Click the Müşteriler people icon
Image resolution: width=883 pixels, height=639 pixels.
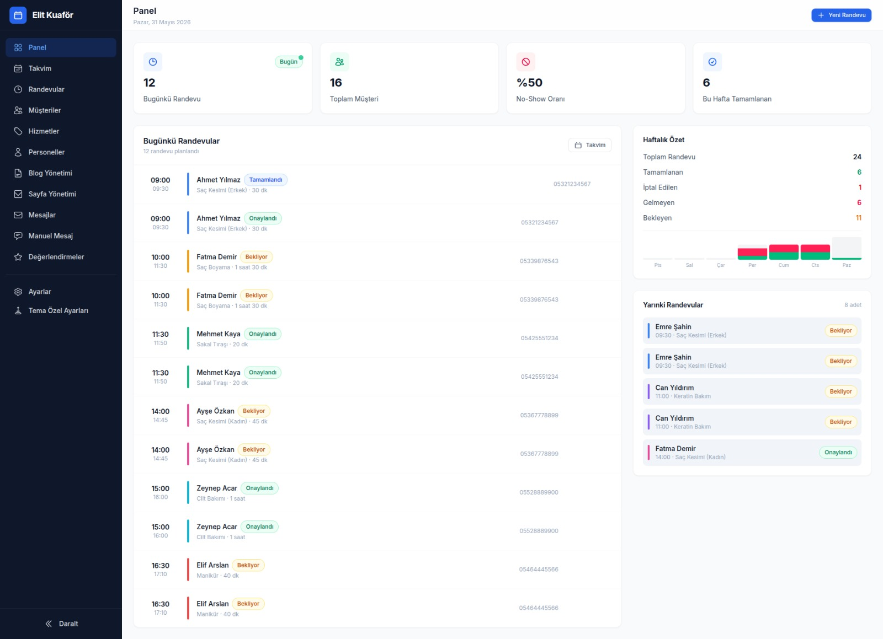point(18,110)
